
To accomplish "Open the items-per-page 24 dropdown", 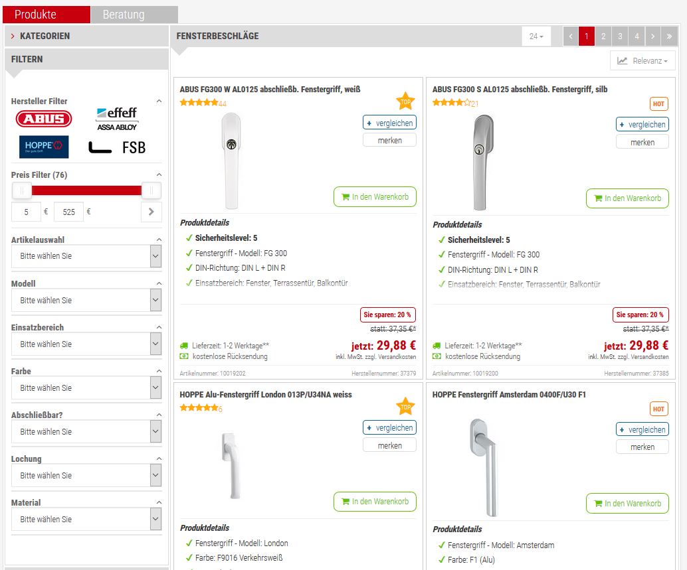I will tap(536, 36).
